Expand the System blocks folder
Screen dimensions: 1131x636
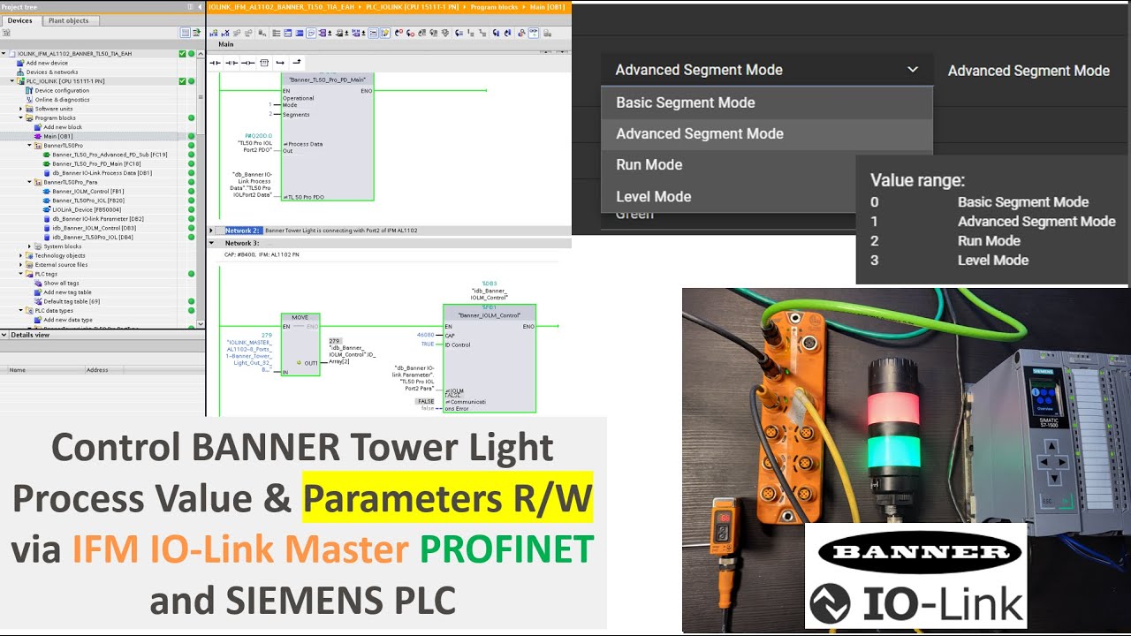click(30, 246)
